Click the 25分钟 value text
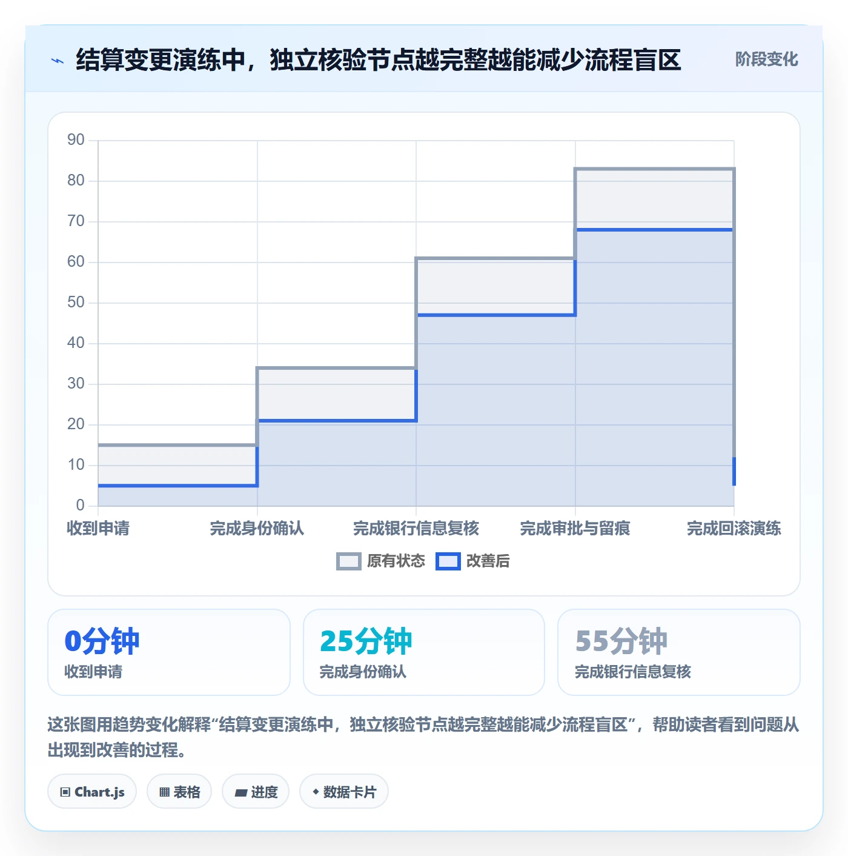 click(366, 641)
